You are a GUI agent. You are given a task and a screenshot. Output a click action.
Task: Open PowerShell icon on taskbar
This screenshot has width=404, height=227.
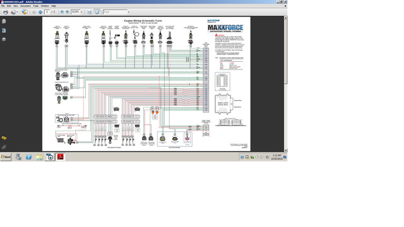(x=29, y=157)
